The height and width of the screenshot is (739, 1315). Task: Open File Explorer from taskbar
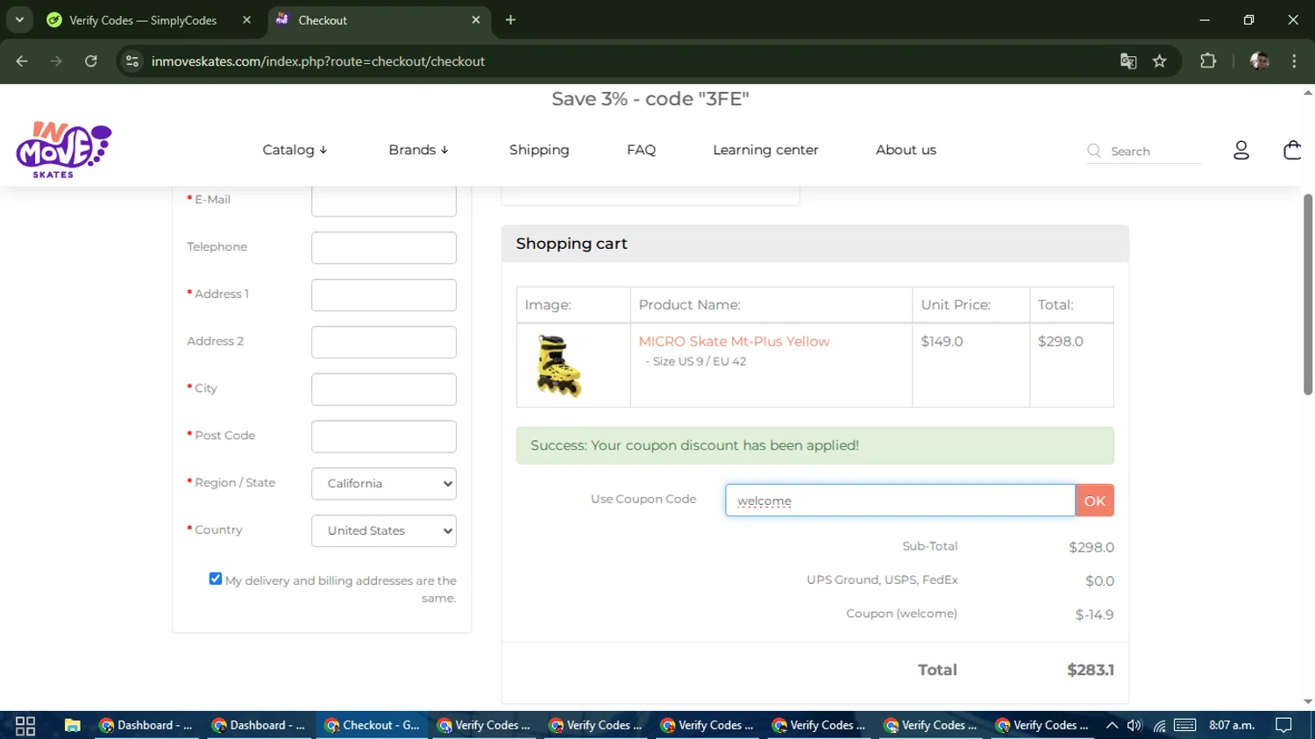click(72, 725)
